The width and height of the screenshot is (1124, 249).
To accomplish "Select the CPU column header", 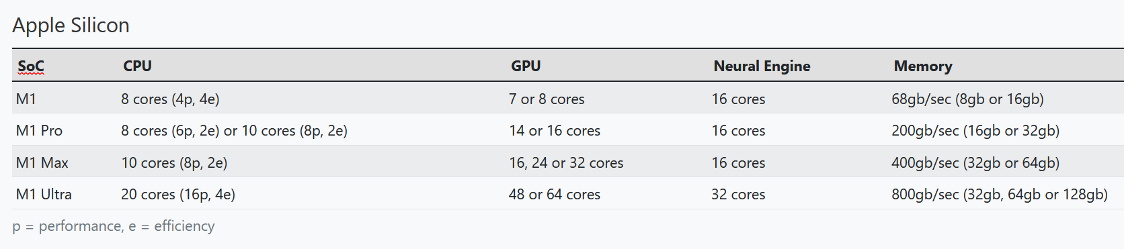I will tap(137, 66).
